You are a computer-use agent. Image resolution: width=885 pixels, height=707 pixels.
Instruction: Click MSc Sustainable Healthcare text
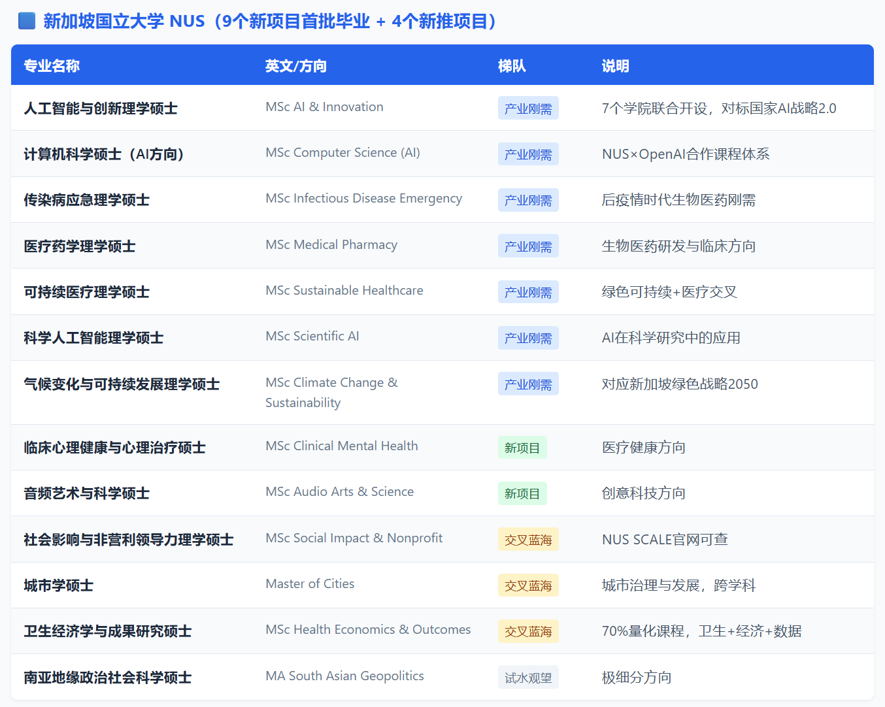(x=344, y=291)
